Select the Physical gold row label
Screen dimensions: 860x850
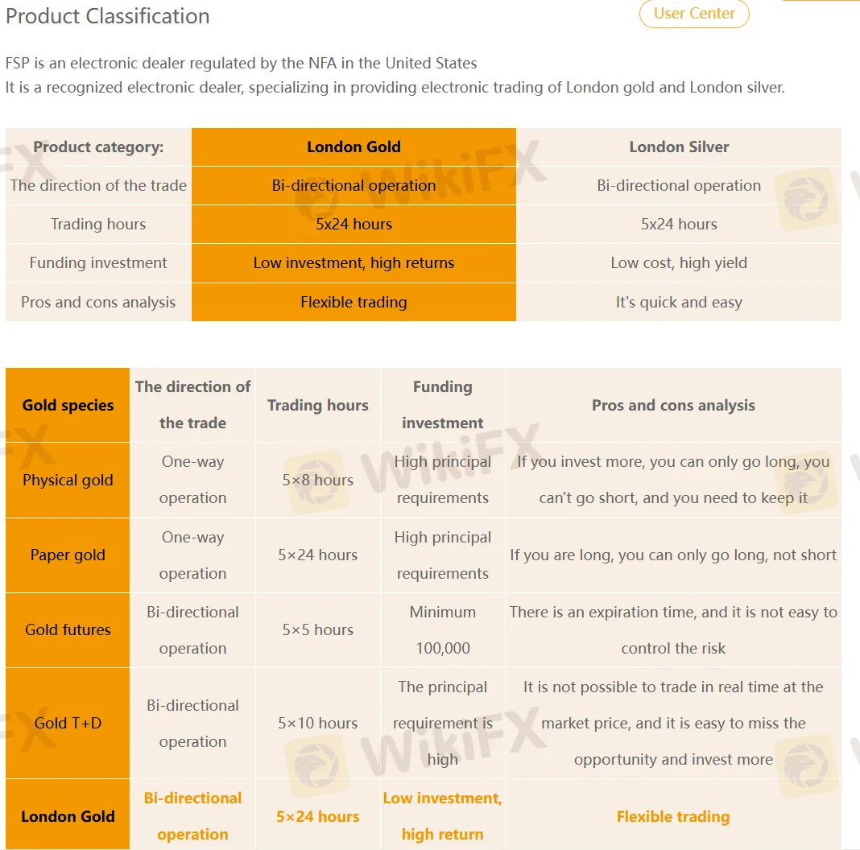(x=68, y=480)
